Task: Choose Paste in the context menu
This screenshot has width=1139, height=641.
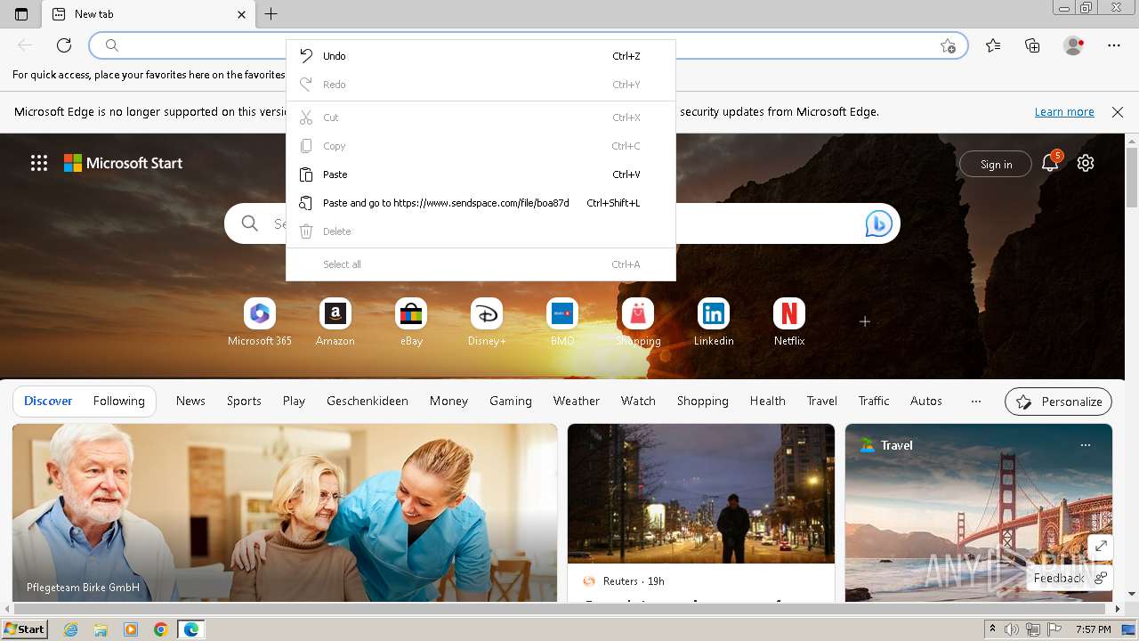Action: point(481,174)
